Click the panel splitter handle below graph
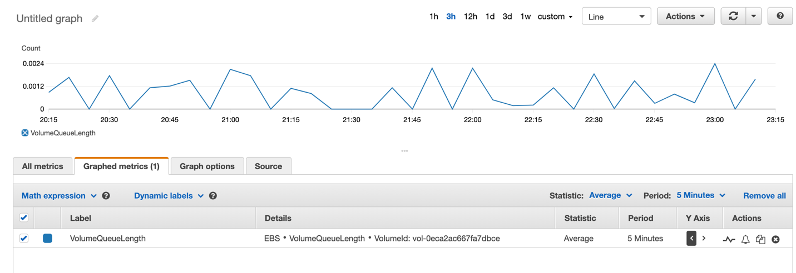The width and height of the screenshot is (796, 273). point(404,151)
